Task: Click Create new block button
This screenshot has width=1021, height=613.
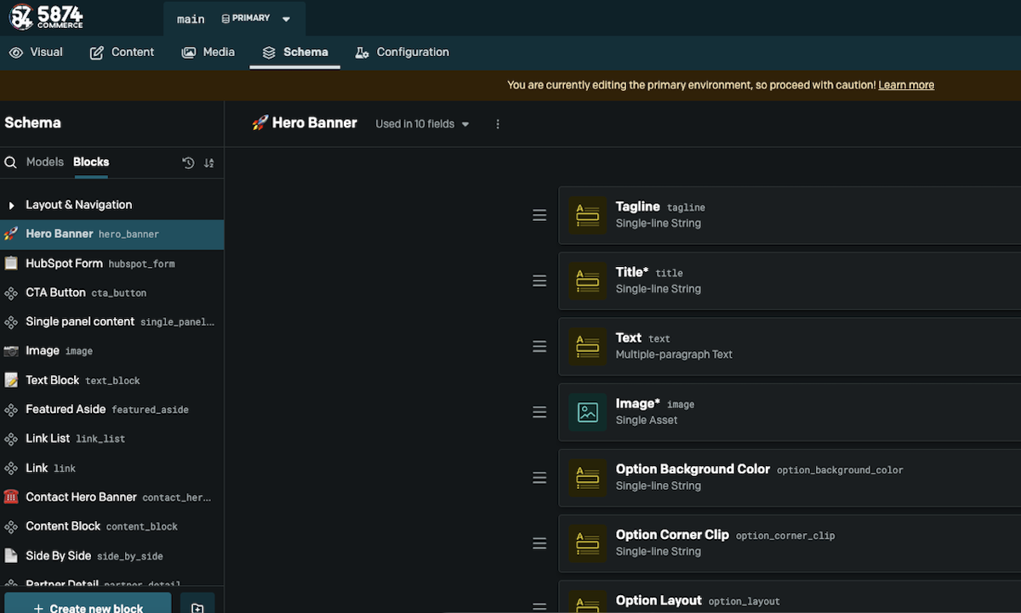Action: pos(88,604)
